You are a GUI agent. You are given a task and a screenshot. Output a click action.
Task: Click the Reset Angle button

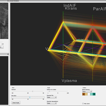pos(16,103)
